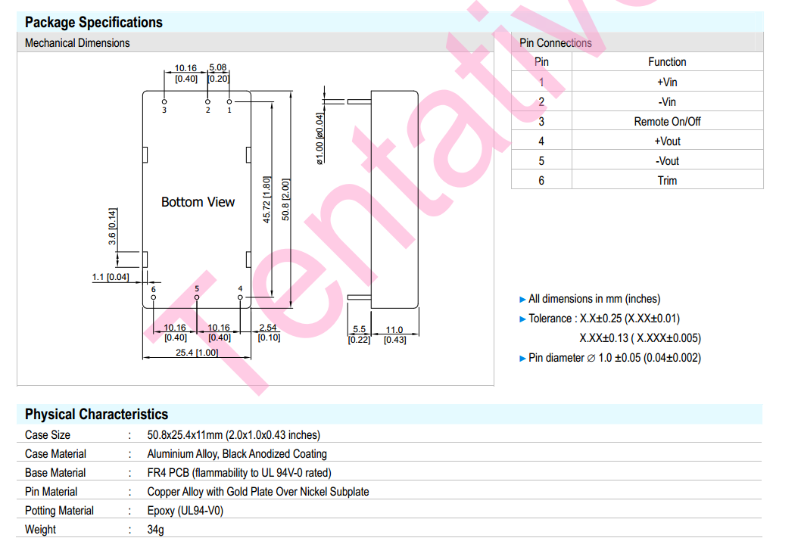Select the '34g' weight value

[x=155, y=530]
